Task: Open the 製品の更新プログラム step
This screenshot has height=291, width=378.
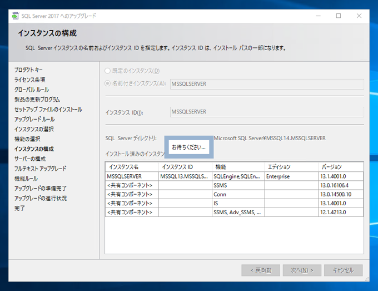Action: (37, 100)
